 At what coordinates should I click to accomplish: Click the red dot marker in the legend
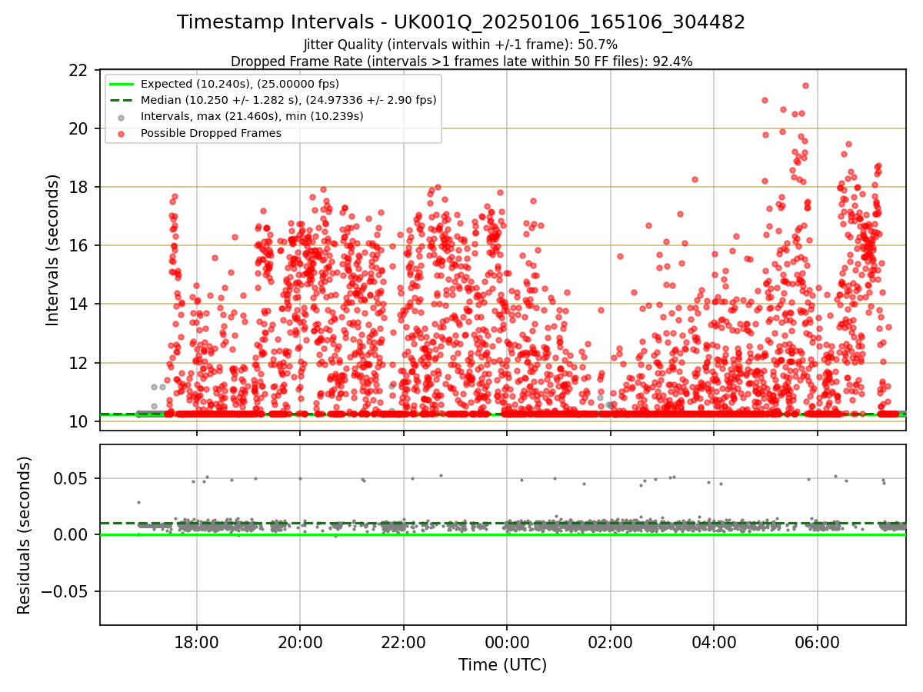coord(122,133)
